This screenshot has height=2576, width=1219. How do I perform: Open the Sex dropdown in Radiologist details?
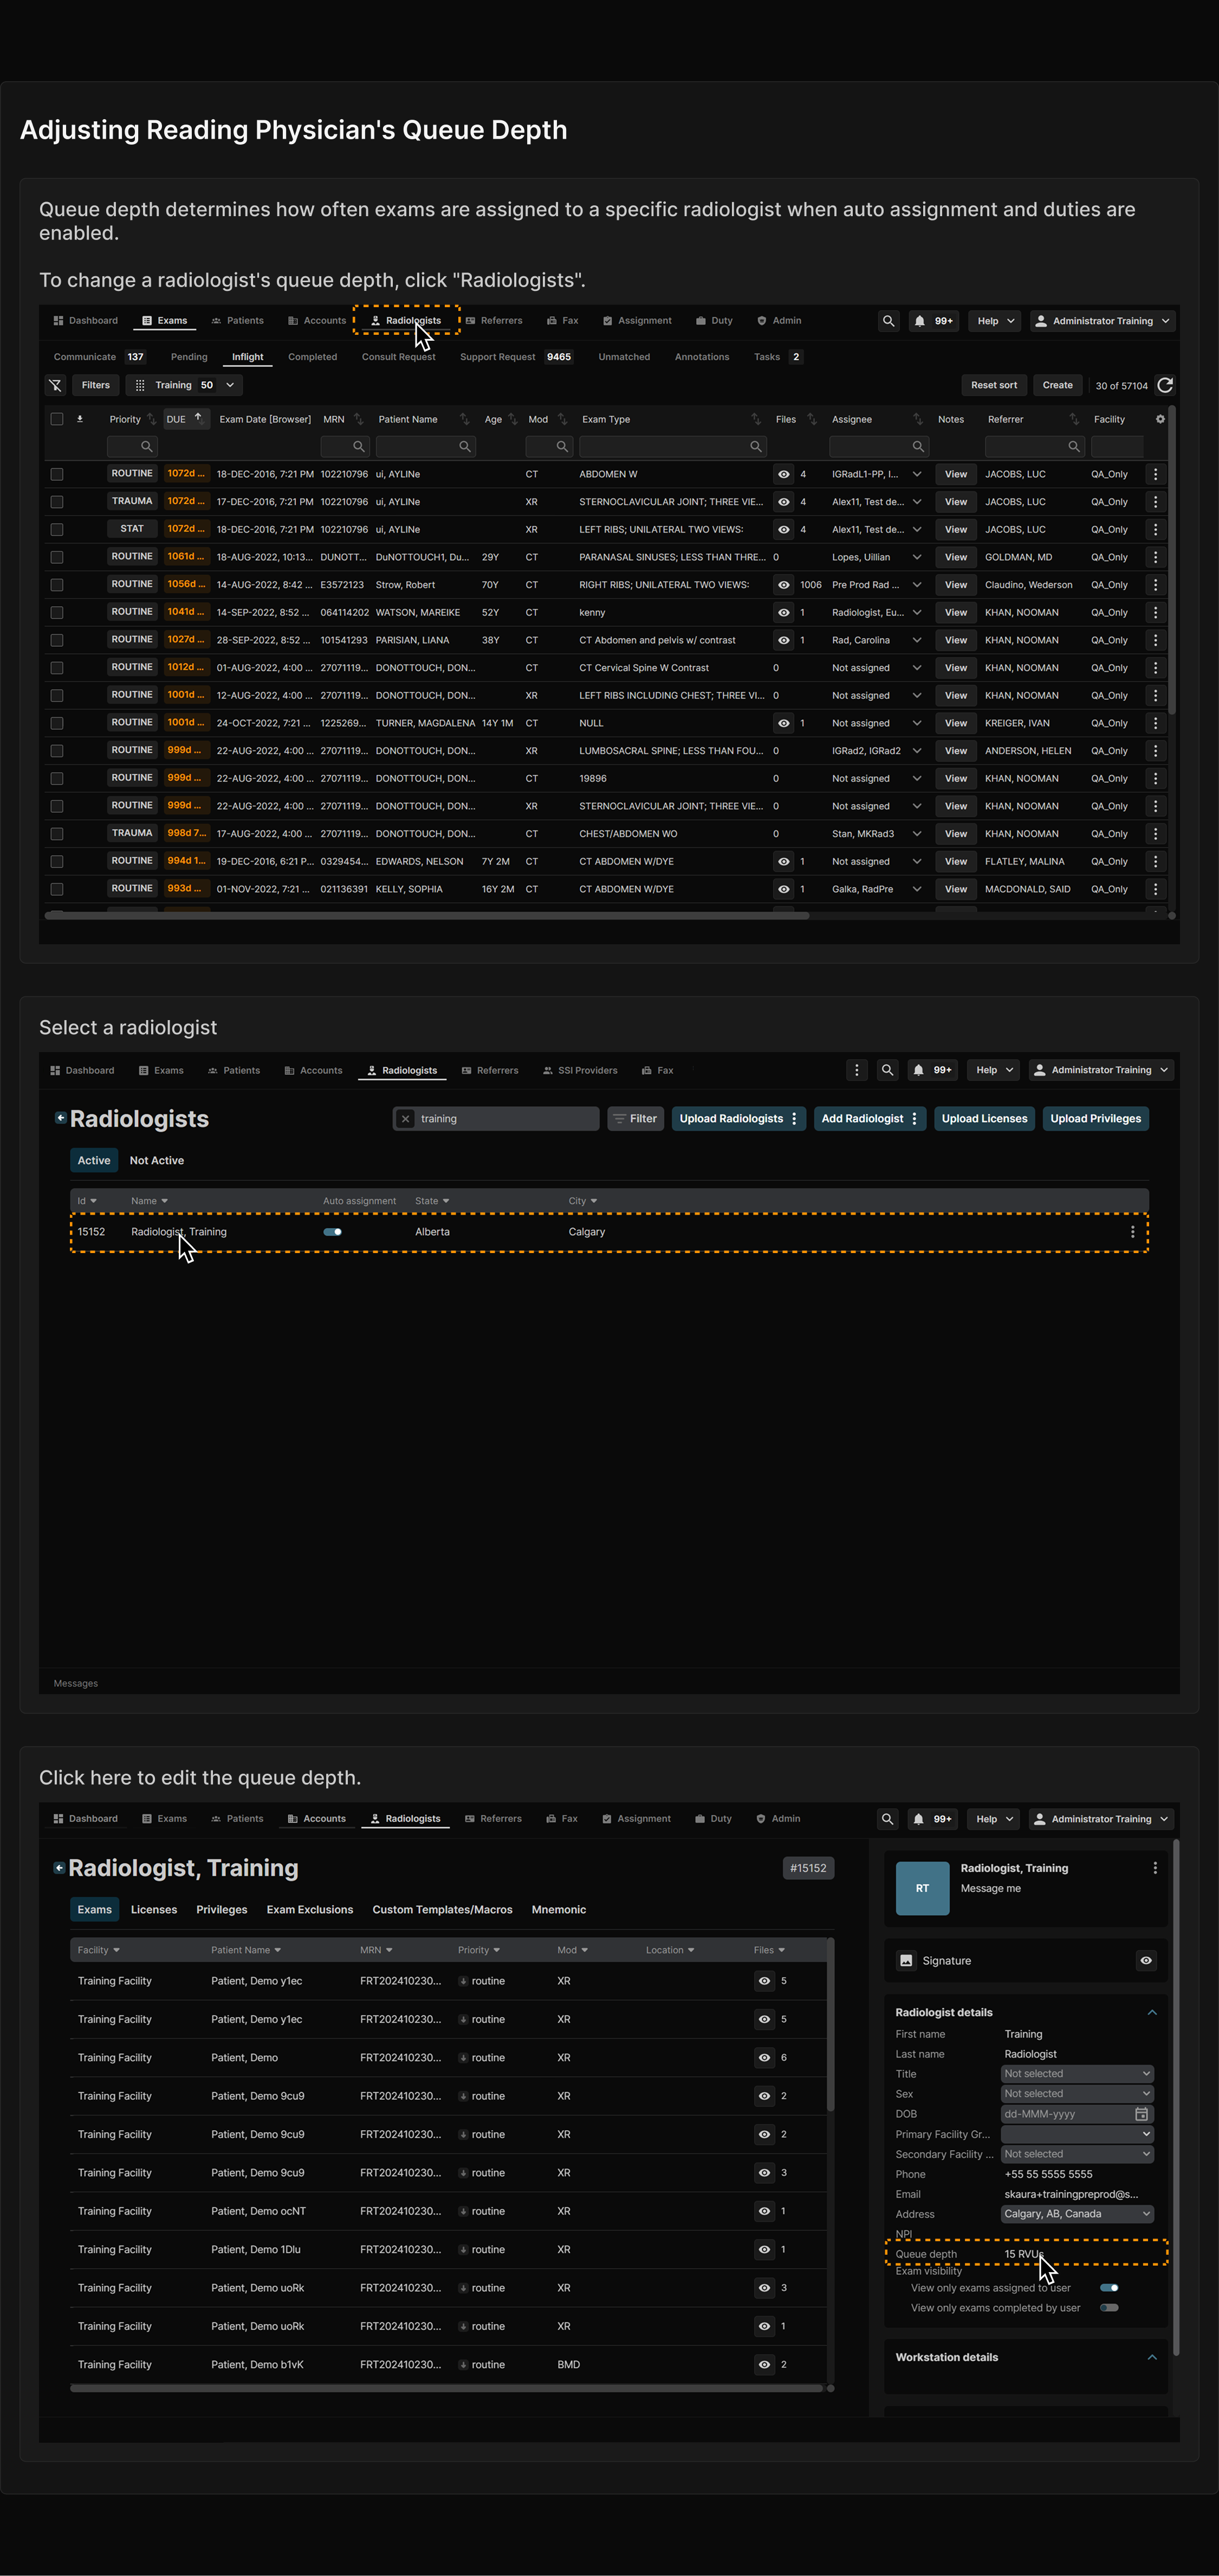[x=1077, y=2094]
